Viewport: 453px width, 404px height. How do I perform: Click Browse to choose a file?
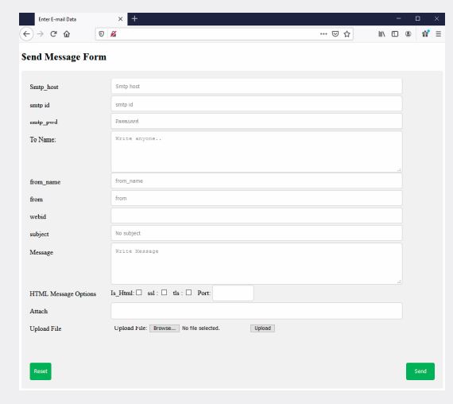coord(165,328)
